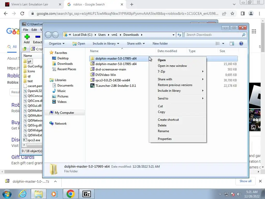Choose Delete in context menu
The width and height of the screenshot is (265, 199).
point(178,125)
